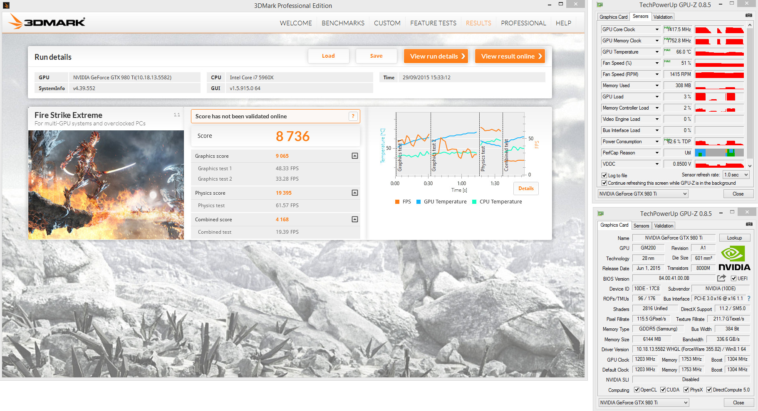The height and width of the screenshot is (411, 758).
Task: Switch to FEATURE TESTS tab
Action: click(x=433, y=23)
